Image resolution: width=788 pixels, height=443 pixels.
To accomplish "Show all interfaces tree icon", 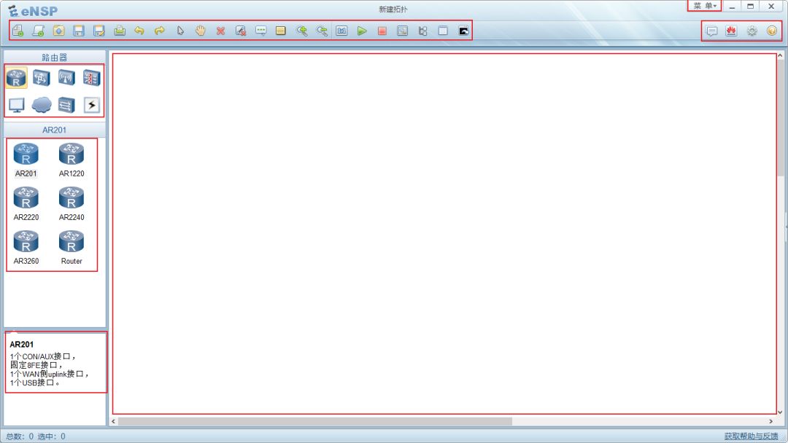I will tap(422, 31).
